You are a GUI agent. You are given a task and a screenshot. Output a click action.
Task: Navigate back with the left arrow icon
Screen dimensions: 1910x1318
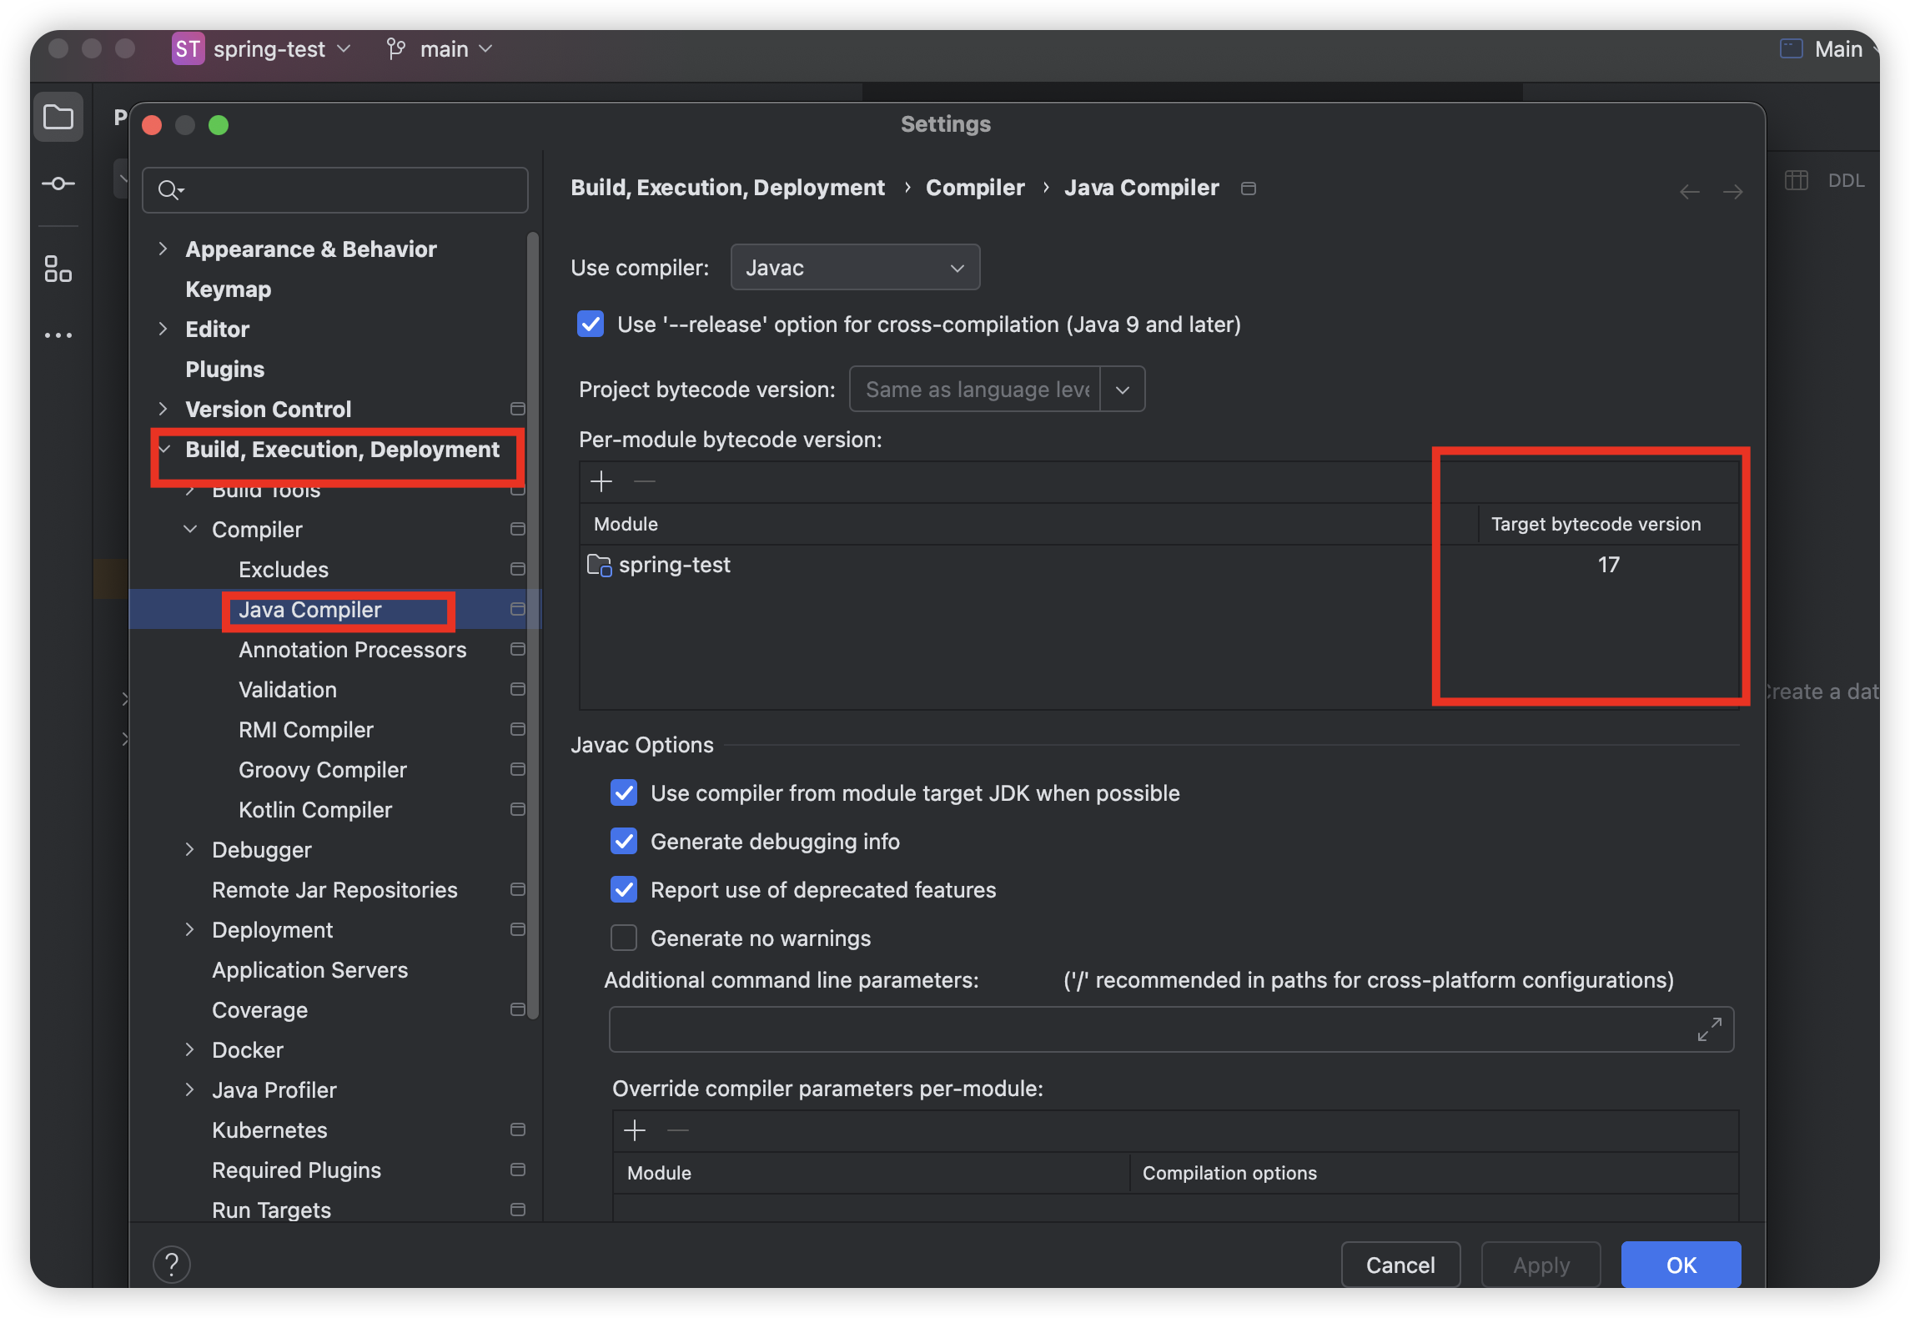1689,192
